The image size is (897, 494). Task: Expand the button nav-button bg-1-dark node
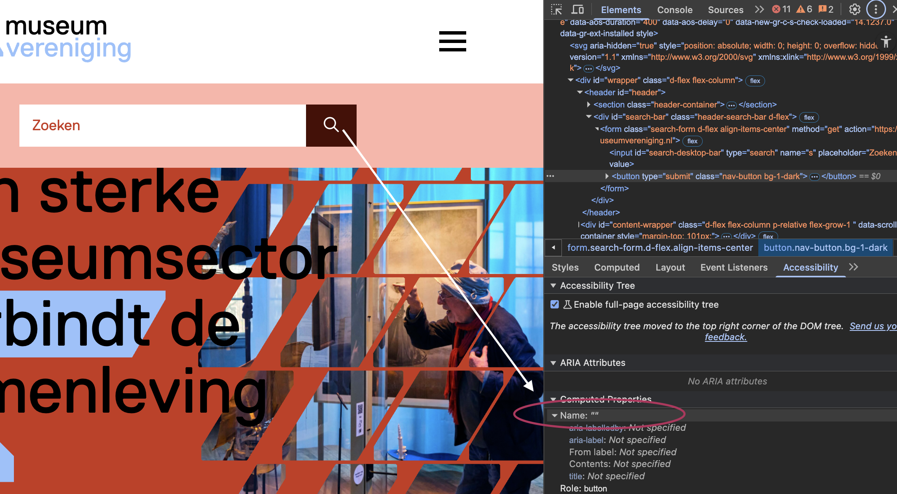click(x=607, y=176)
